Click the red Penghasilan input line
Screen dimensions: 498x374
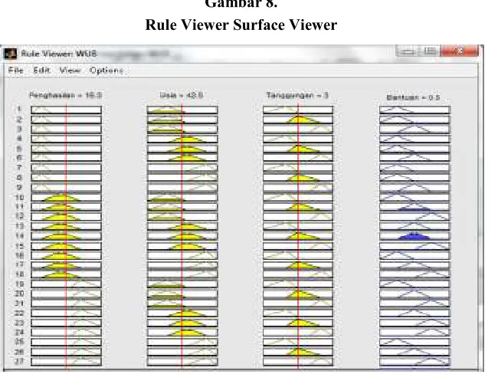coord(66,237)
